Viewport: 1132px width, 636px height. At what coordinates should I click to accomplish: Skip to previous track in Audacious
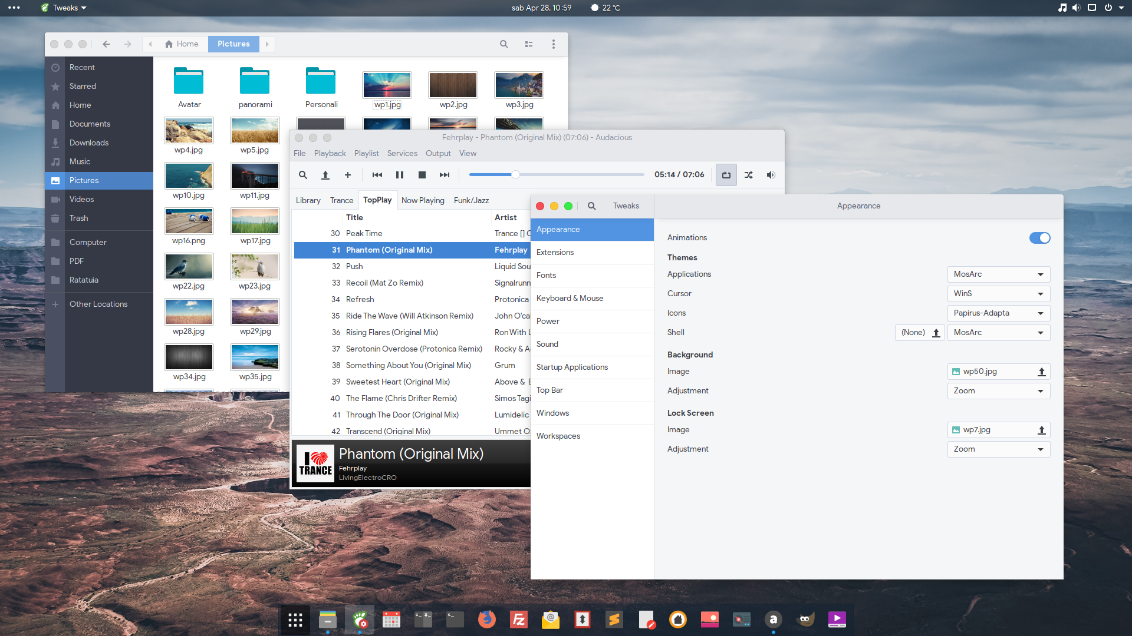coord(377,175)
